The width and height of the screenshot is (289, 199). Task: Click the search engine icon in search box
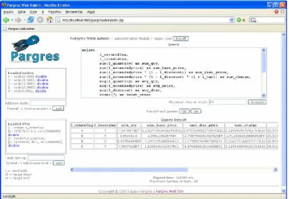(x=254, y=20)
